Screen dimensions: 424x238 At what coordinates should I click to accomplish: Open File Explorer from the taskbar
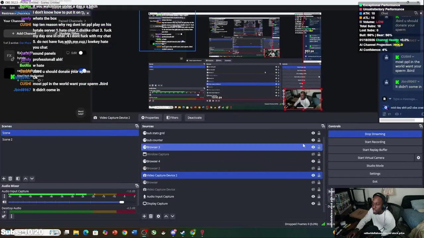point(76,233)
